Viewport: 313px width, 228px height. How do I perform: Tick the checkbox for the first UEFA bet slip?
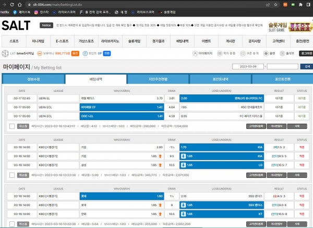point(12,126)
